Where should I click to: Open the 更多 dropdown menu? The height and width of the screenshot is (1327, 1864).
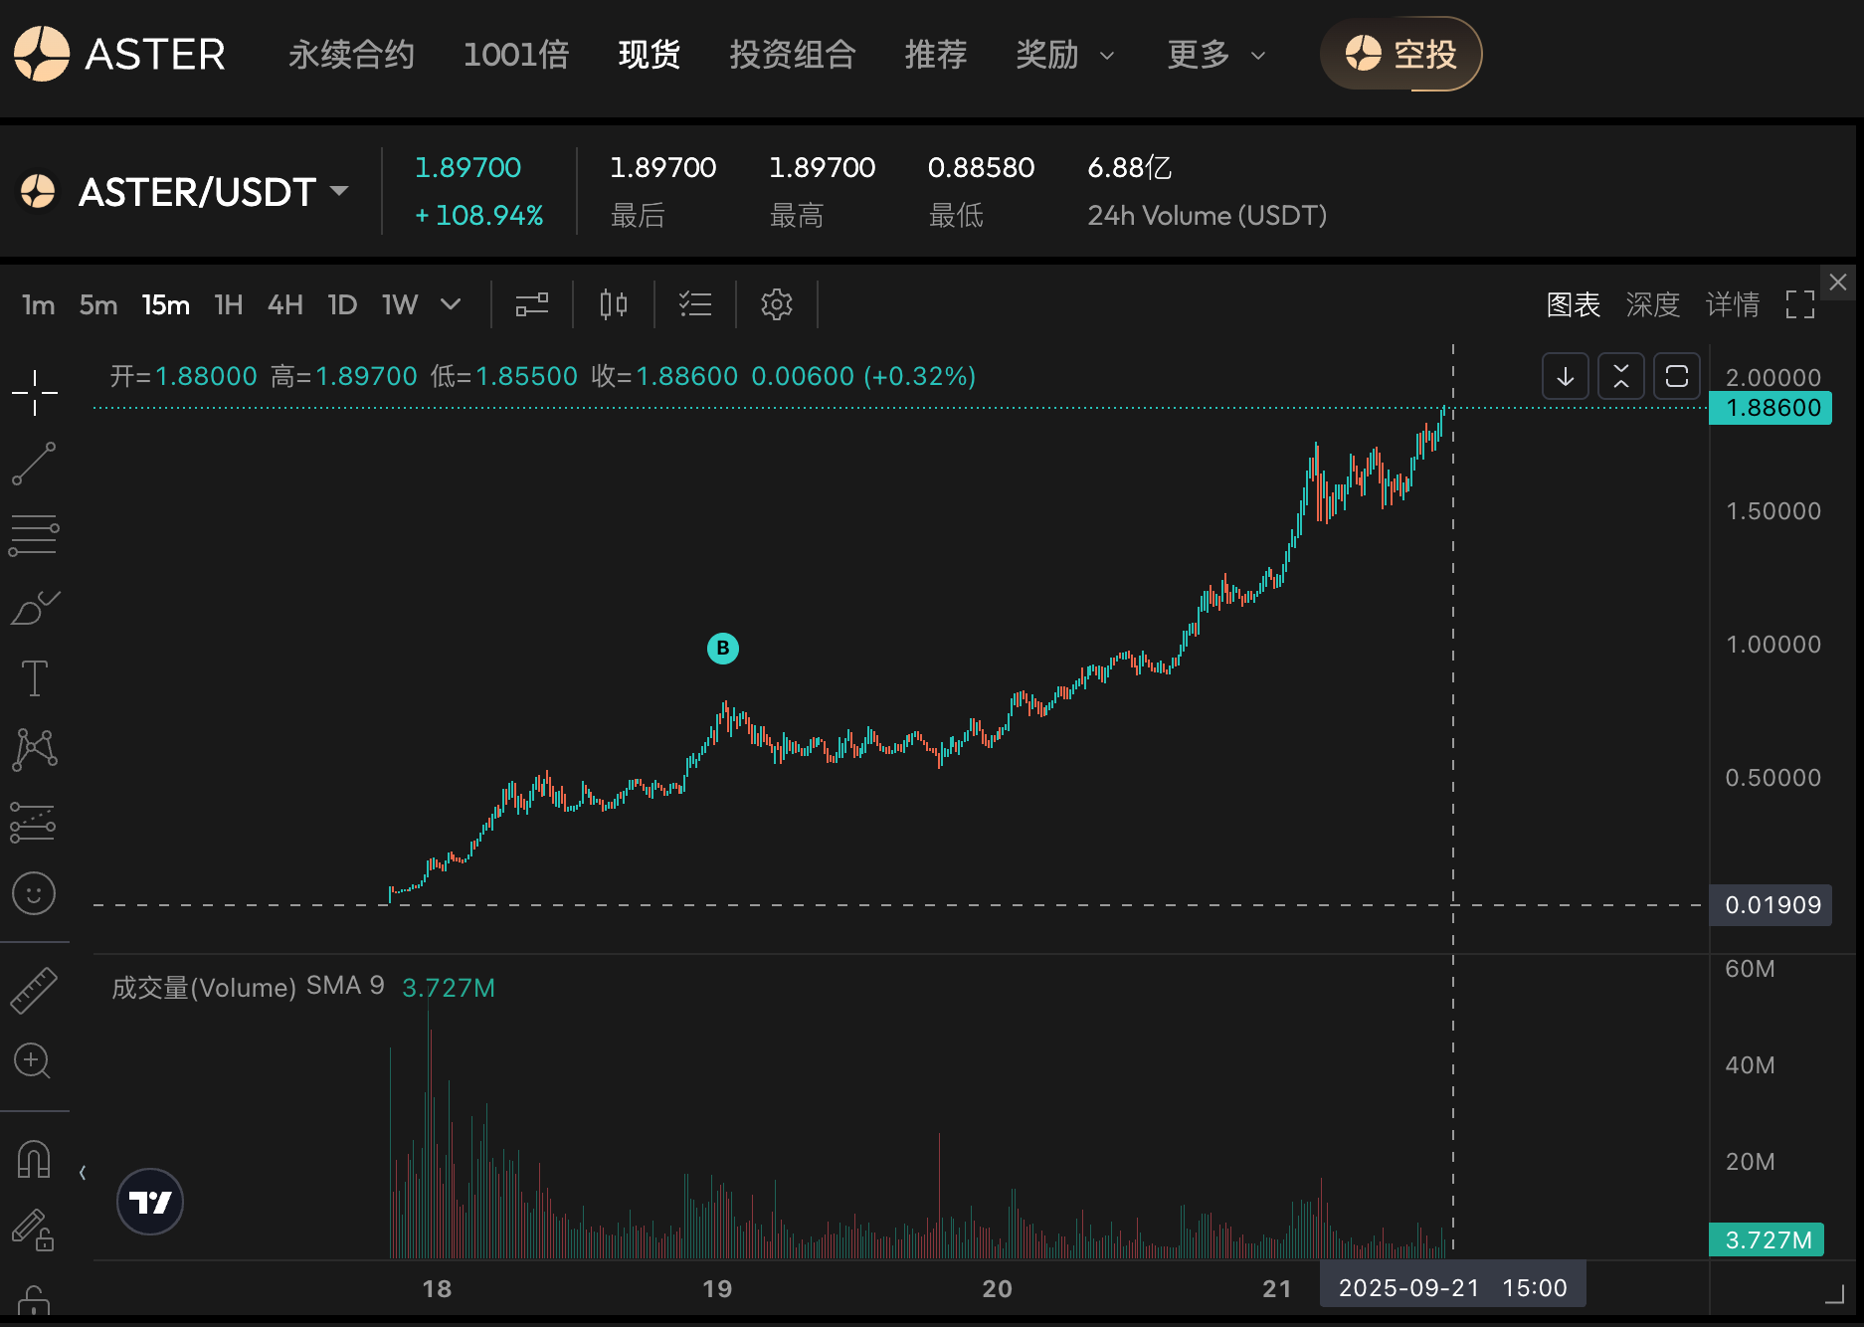pos(1215,55)
